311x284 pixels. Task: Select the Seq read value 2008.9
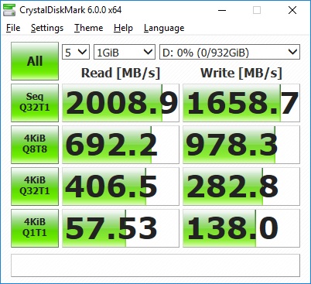coord(121,103)
